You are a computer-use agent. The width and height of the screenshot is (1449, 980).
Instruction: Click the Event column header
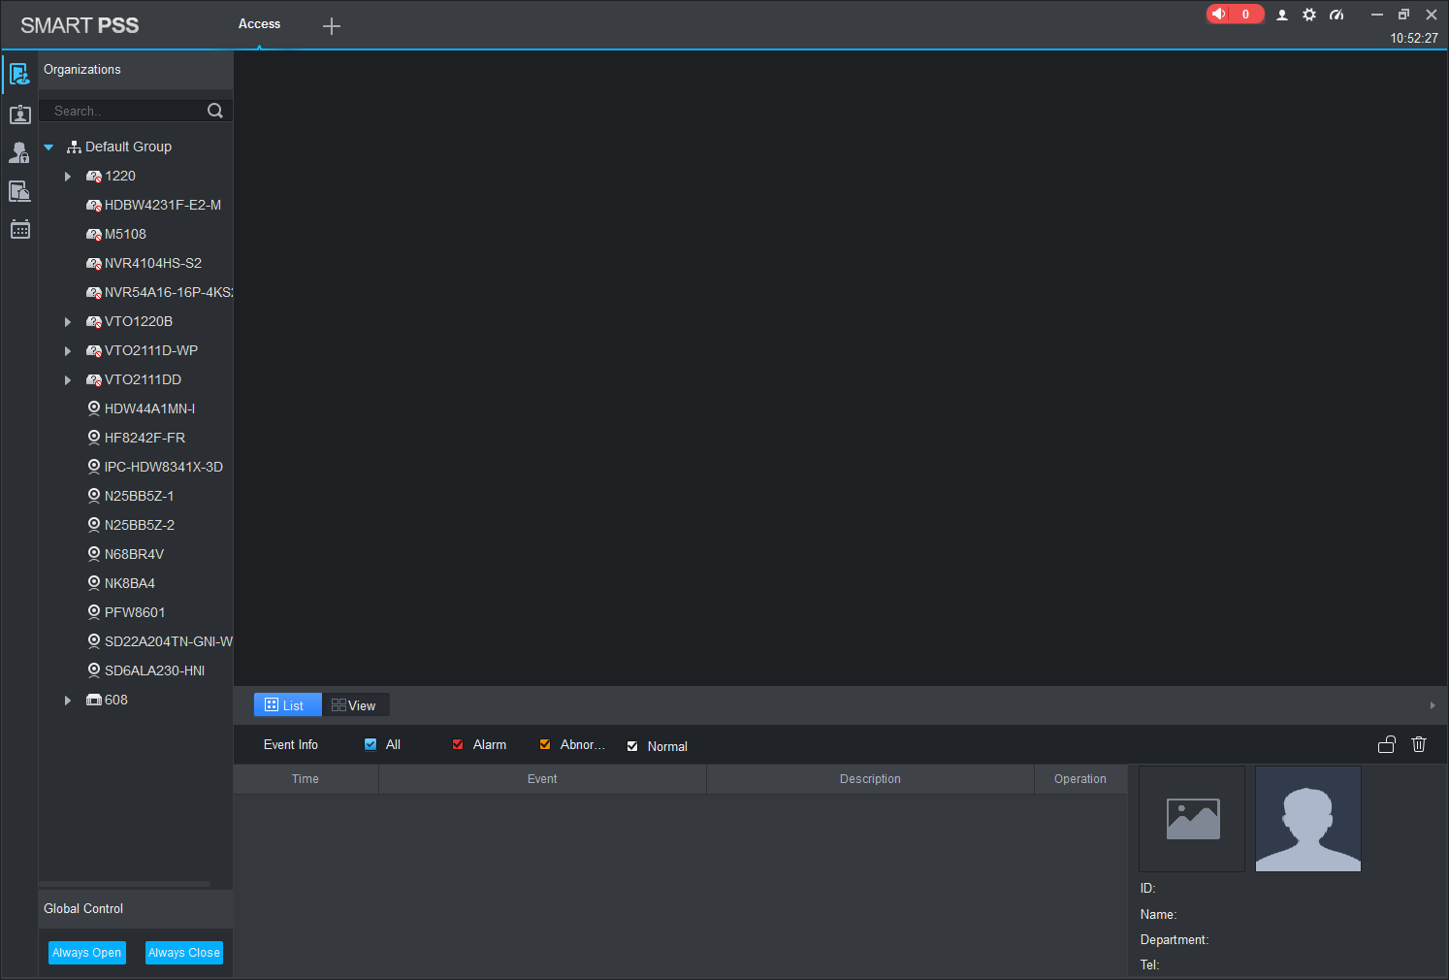pyautogui.click(x=542, y=779)
